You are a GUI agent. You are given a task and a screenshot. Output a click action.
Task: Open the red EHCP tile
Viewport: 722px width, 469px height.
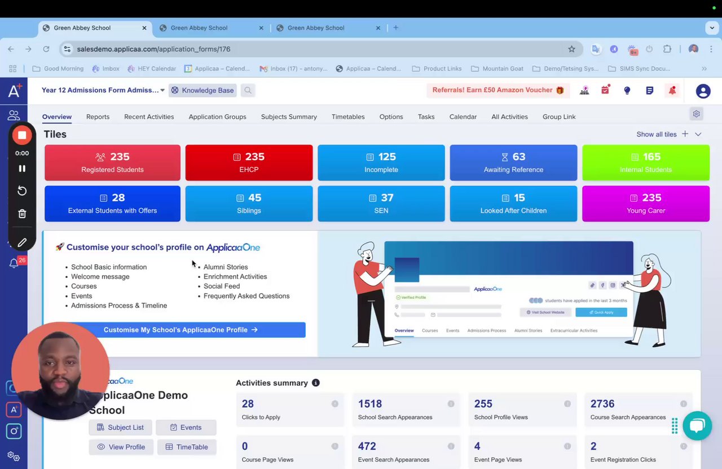249,163
